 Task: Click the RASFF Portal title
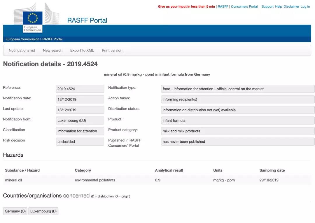[87, 20]
